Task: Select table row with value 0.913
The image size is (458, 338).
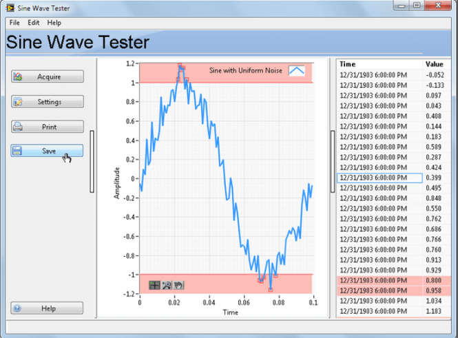Action: 394,260
